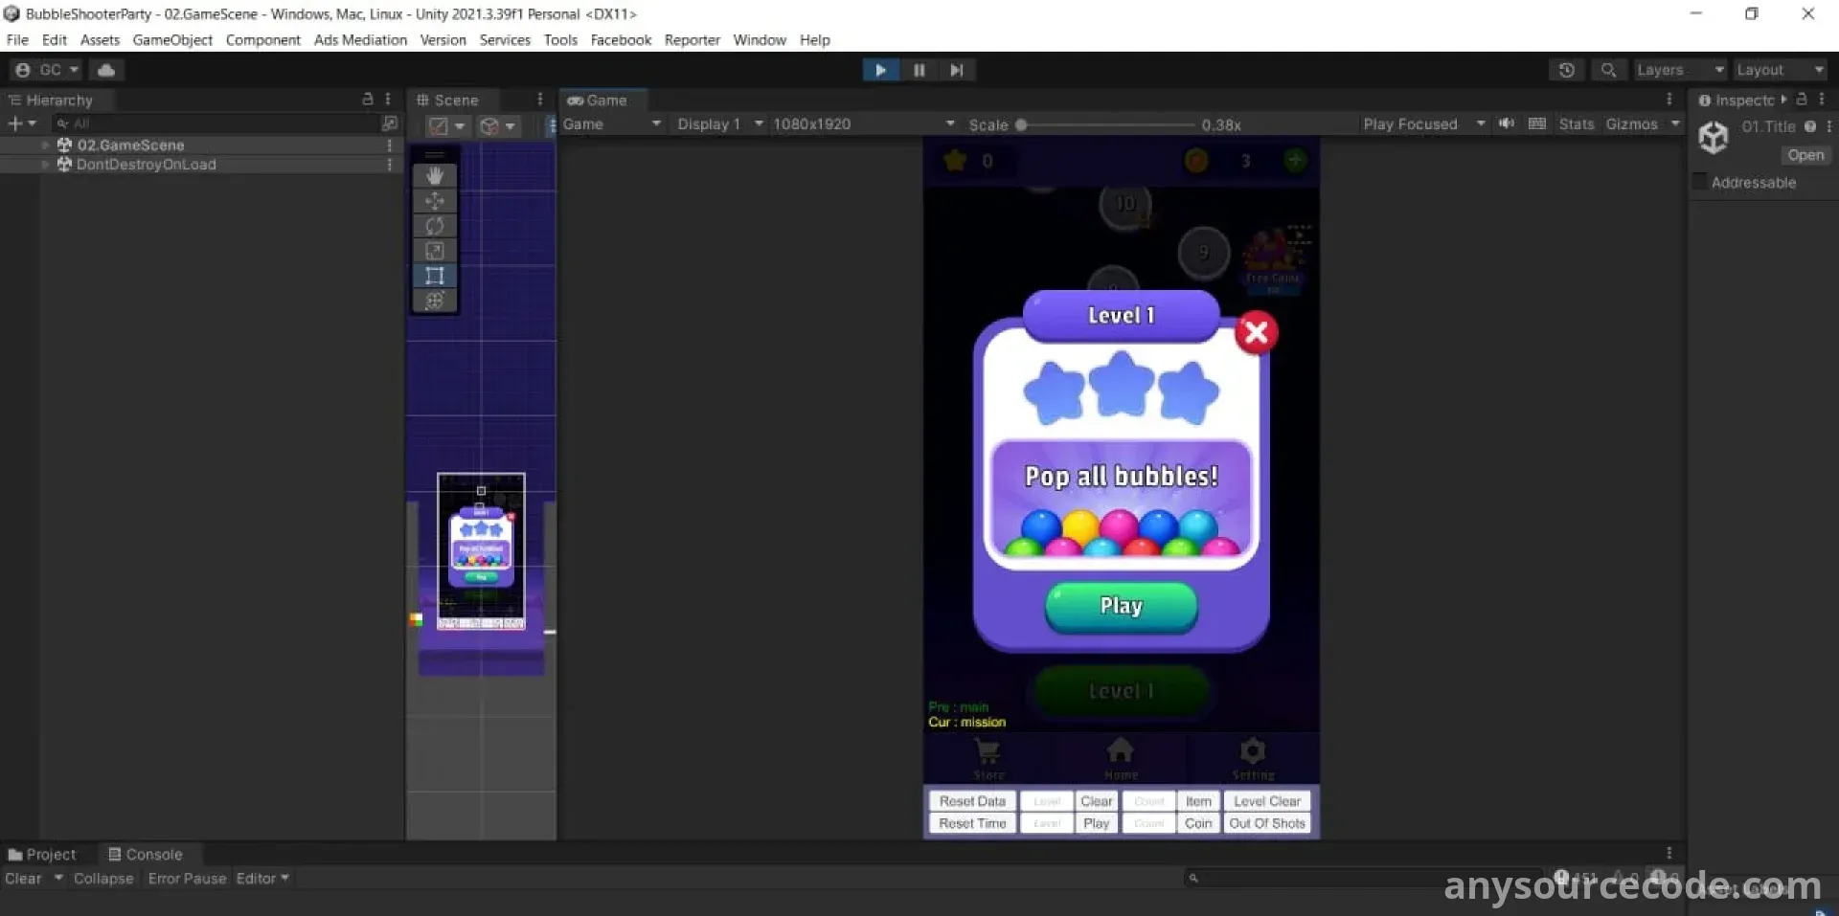Toggle the Addressable checkbox

1700,182
